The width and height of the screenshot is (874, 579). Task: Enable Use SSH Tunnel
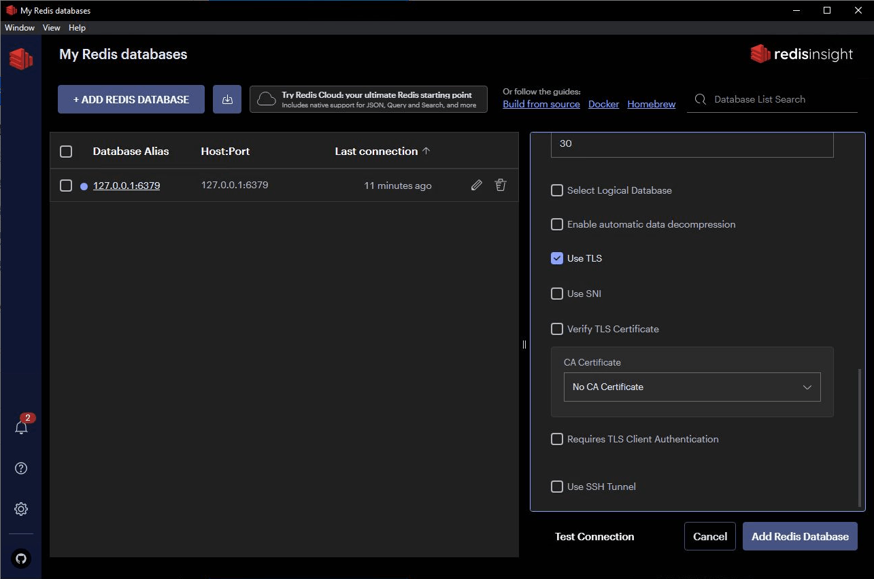557,487
